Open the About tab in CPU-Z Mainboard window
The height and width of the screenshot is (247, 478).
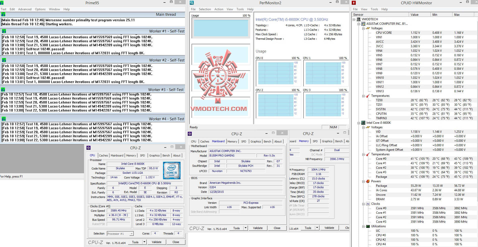point(278,141)
